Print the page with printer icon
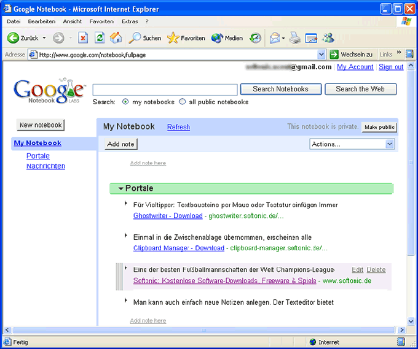The height and width of the screenshot is (349, 418). pyautogui.click(x=295, y=38)
